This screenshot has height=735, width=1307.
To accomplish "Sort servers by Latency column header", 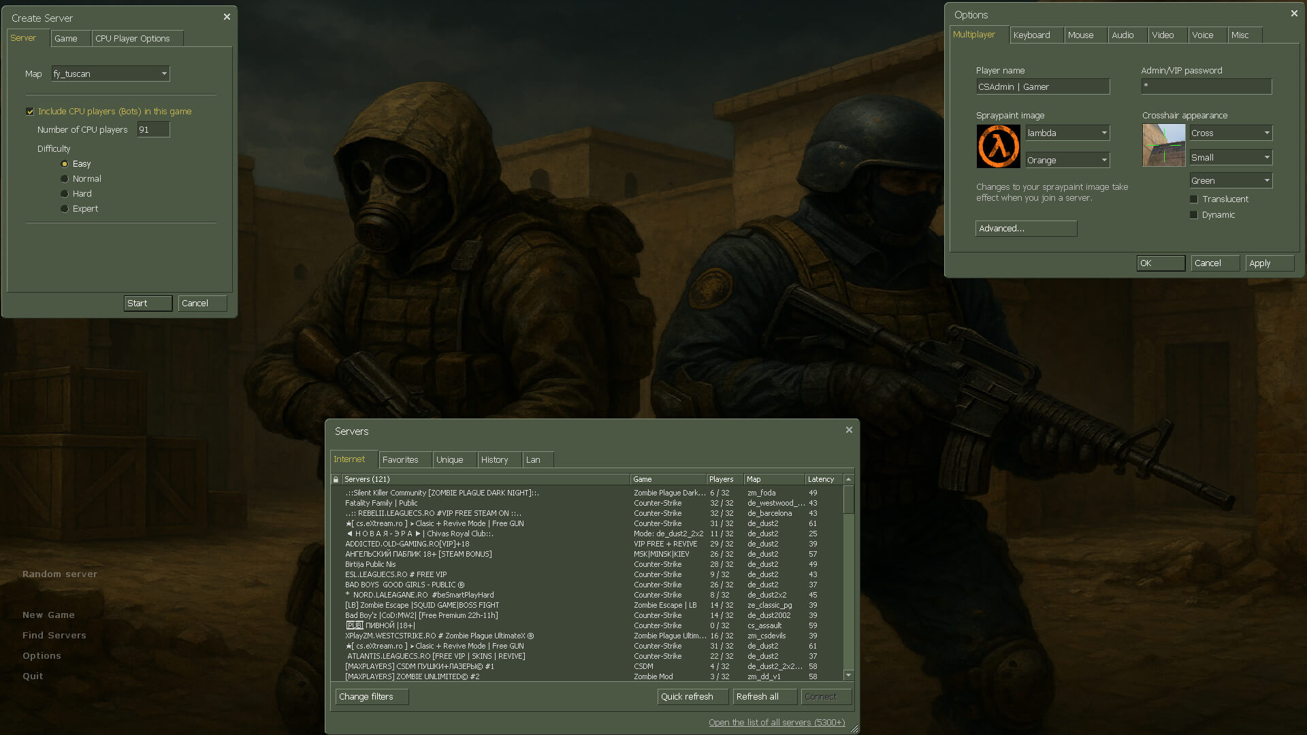I will pos(824,479).
